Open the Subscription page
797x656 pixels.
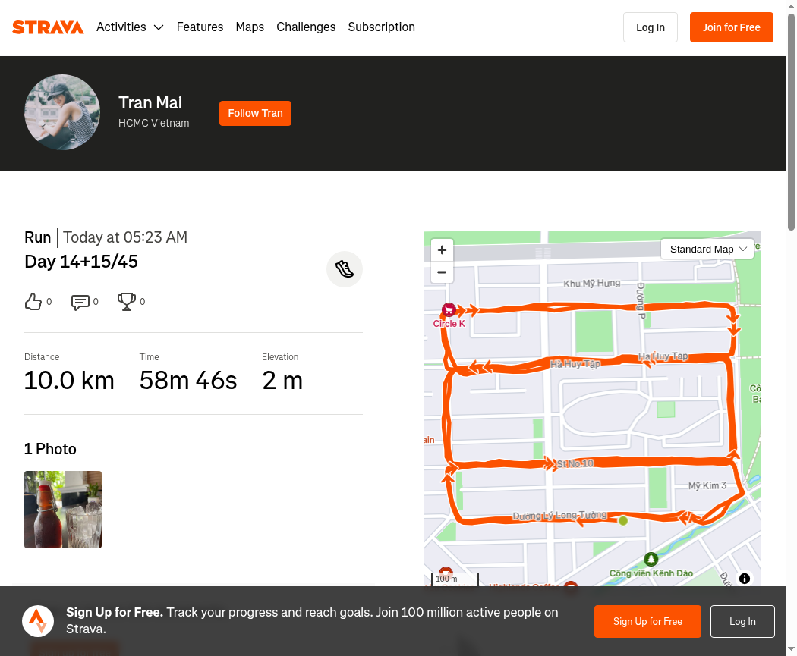pyautogui.click(x=382, y=27)
